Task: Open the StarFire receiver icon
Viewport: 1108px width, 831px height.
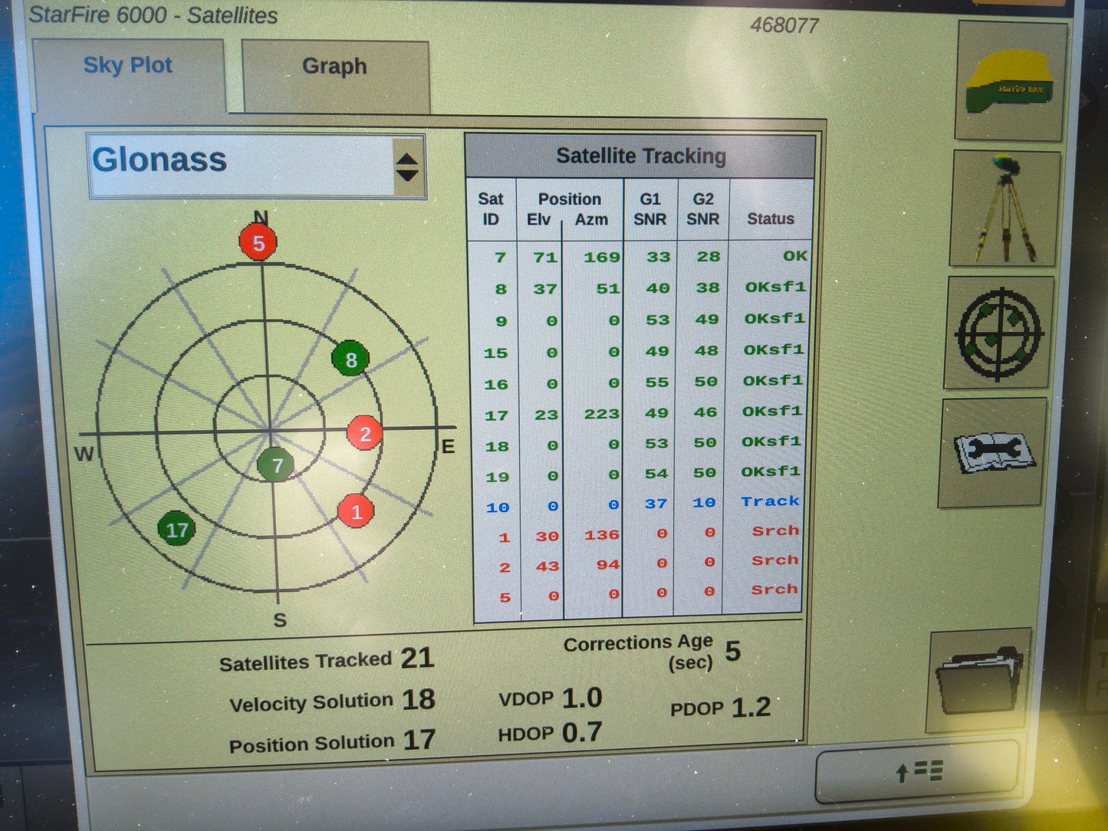Action: click(1011, 83)
